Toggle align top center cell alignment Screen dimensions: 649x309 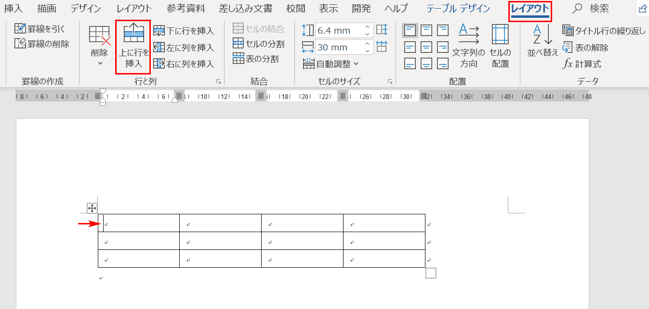coord(426,30)
